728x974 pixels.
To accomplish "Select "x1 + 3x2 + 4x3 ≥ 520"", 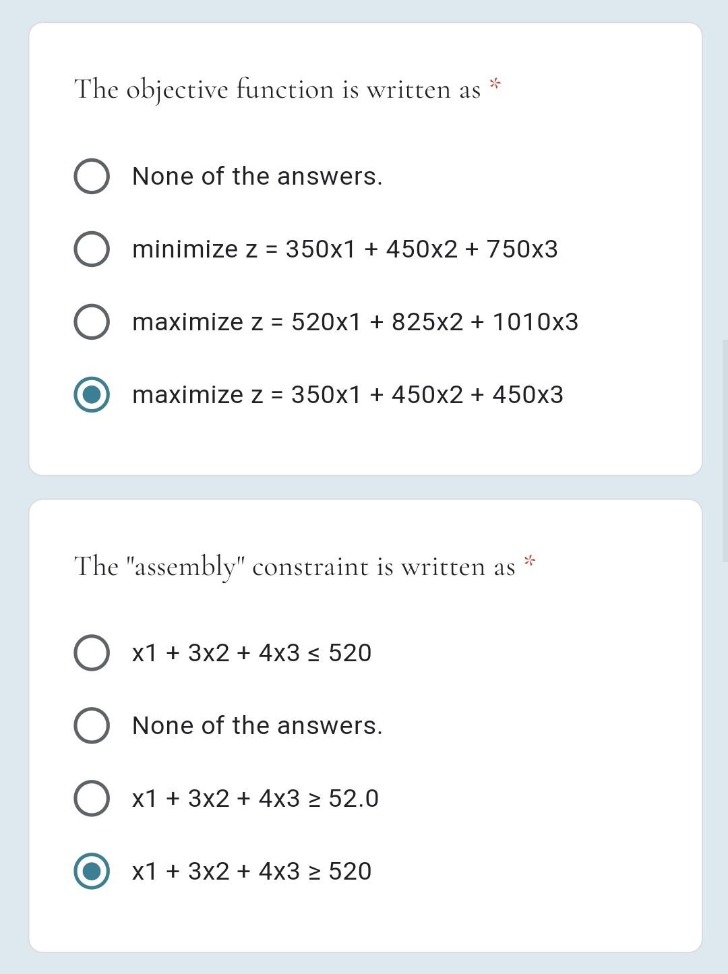I will tap(92, 870).
